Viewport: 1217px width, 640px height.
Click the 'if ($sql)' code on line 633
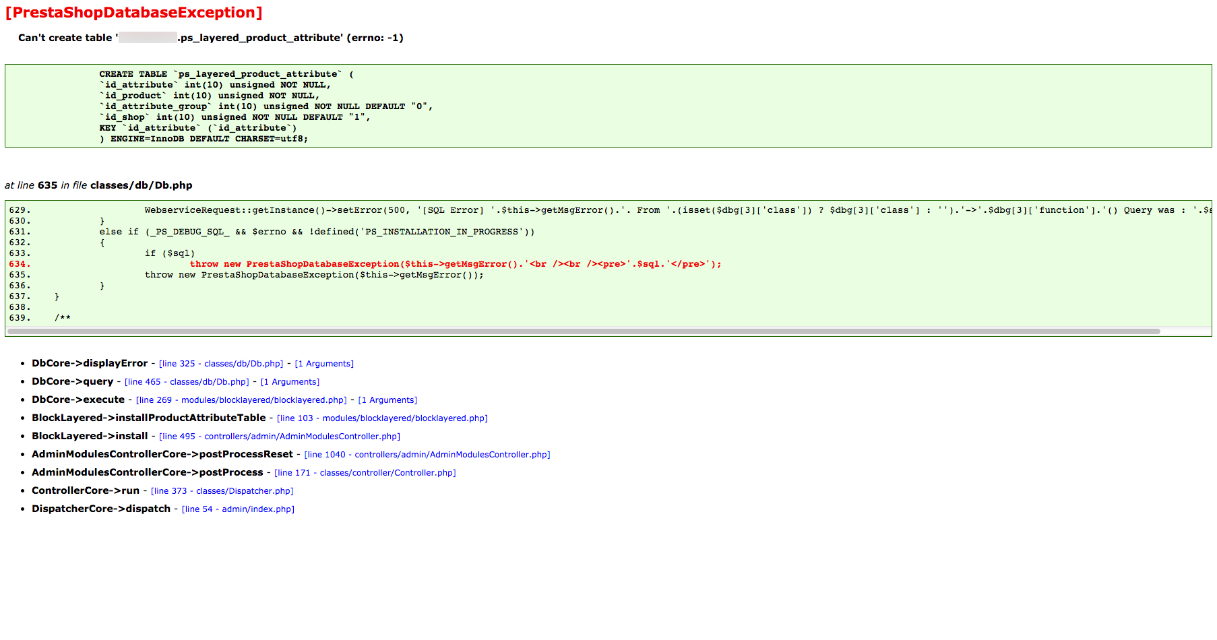click(170, 253)
